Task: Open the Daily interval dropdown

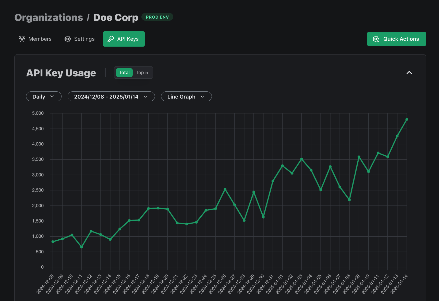Action: tap(44, 97)
